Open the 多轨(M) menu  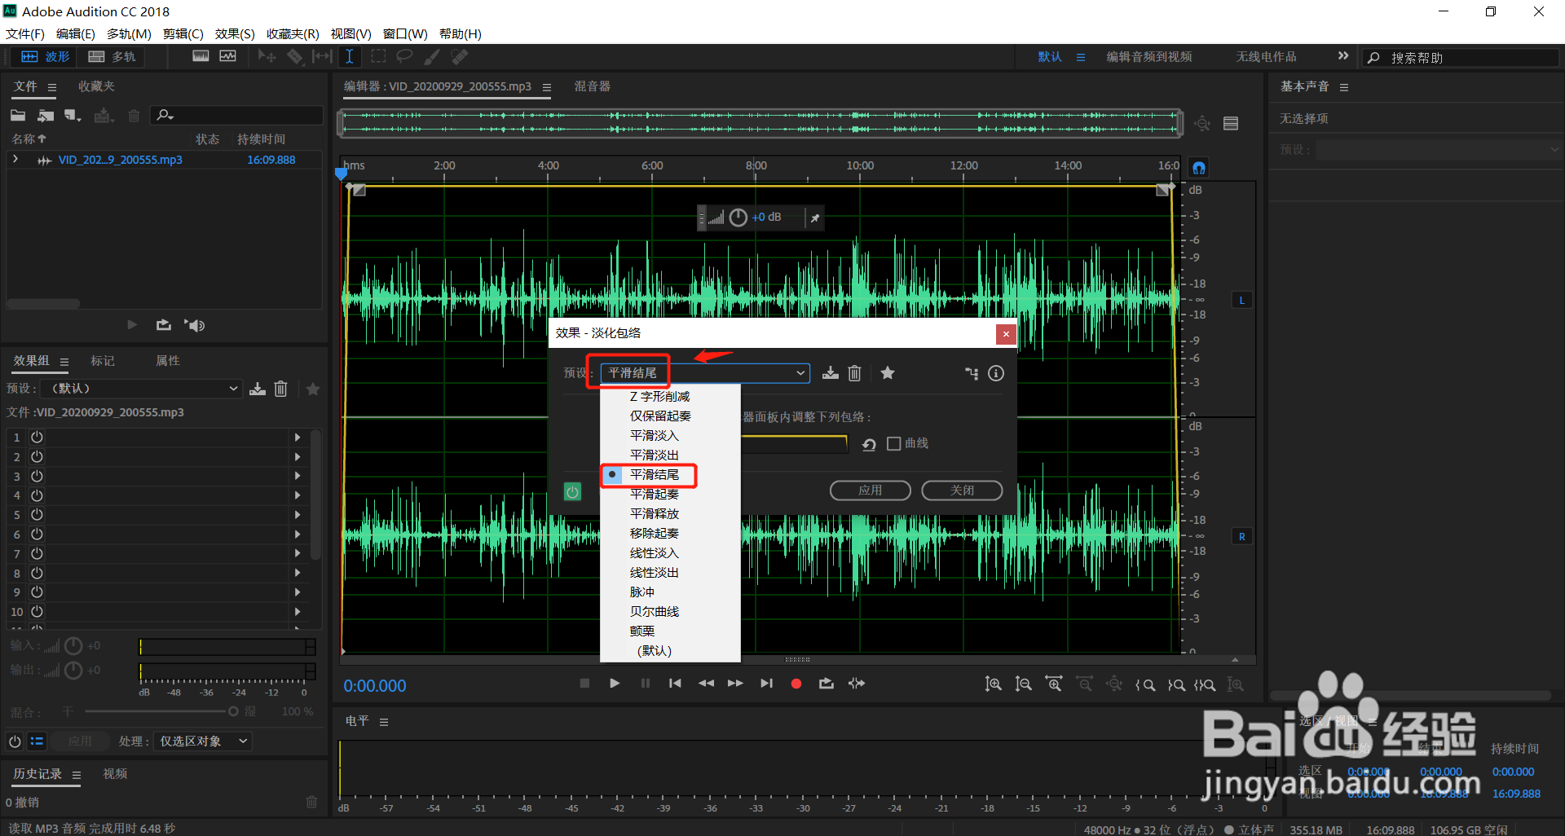129,33
